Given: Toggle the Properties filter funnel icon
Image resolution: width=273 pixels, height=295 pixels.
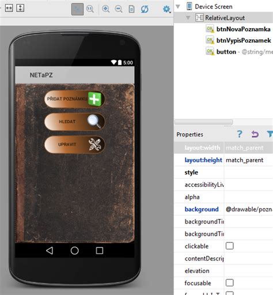Looking at the screenshot, I should 270,134.
